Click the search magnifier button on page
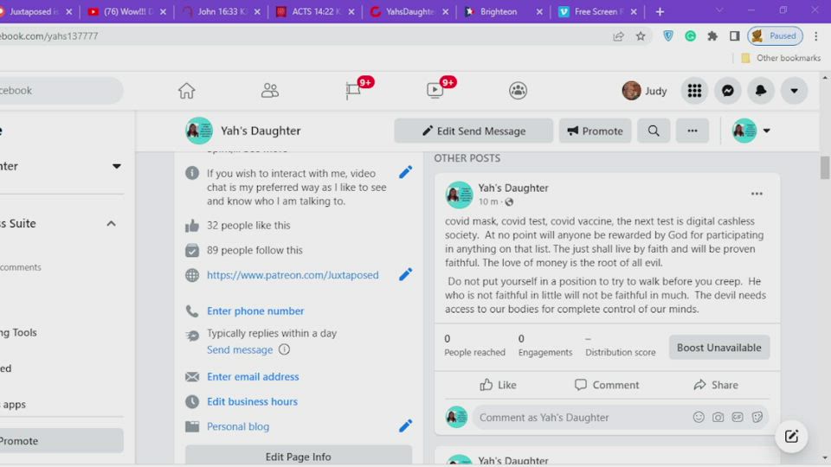Screen dimensions: 831x467 click(654, 131)
